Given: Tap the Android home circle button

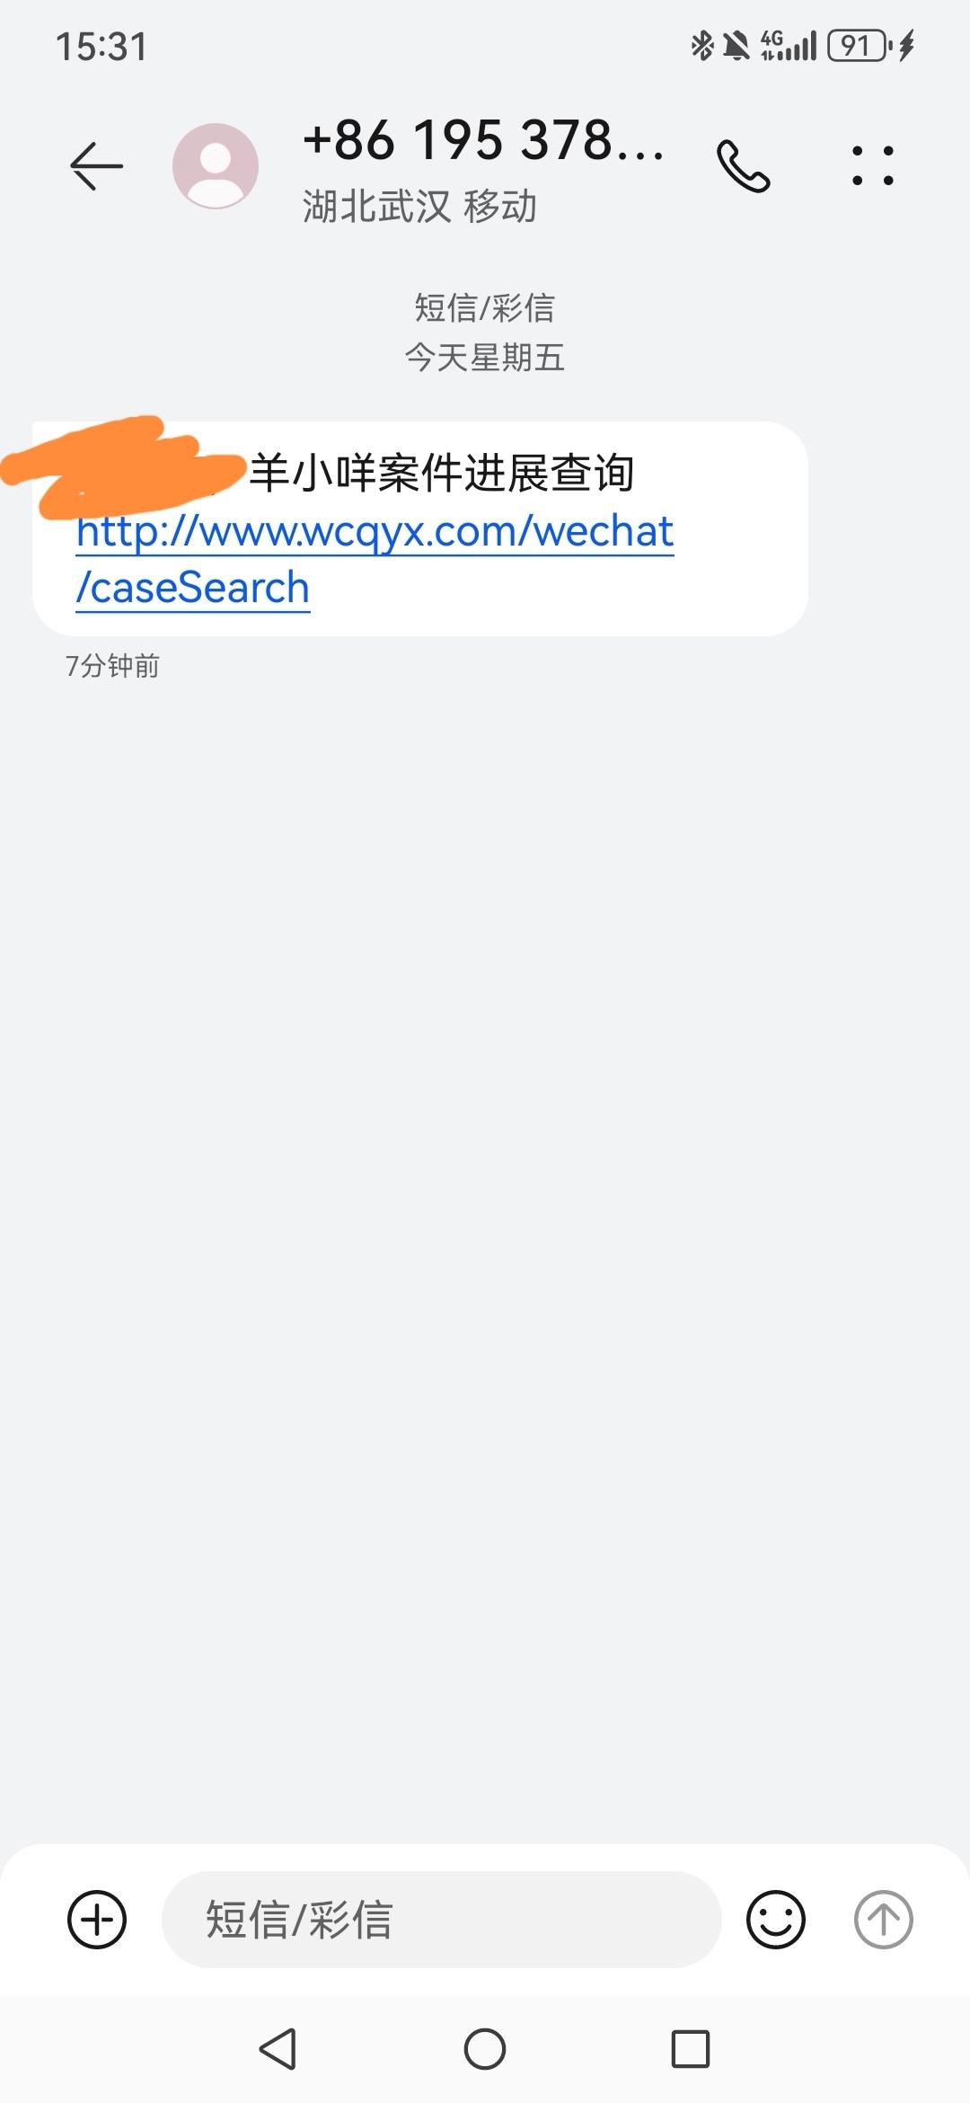Looking at the screenshot, I should pyautogui.click(x=485, y=2049).
